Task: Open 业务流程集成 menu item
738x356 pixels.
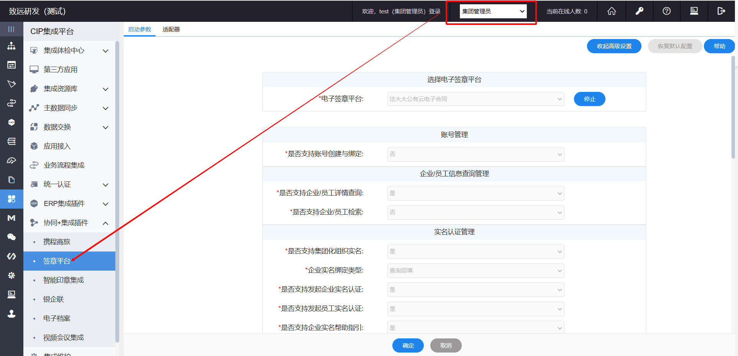Action: click(x=69, y=165)
